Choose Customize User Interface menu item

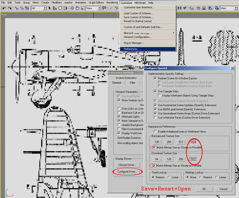pos(148,7)
